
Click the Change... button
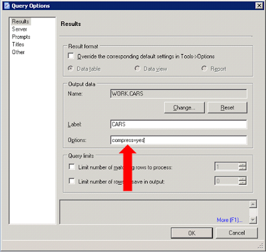[184, 107]
